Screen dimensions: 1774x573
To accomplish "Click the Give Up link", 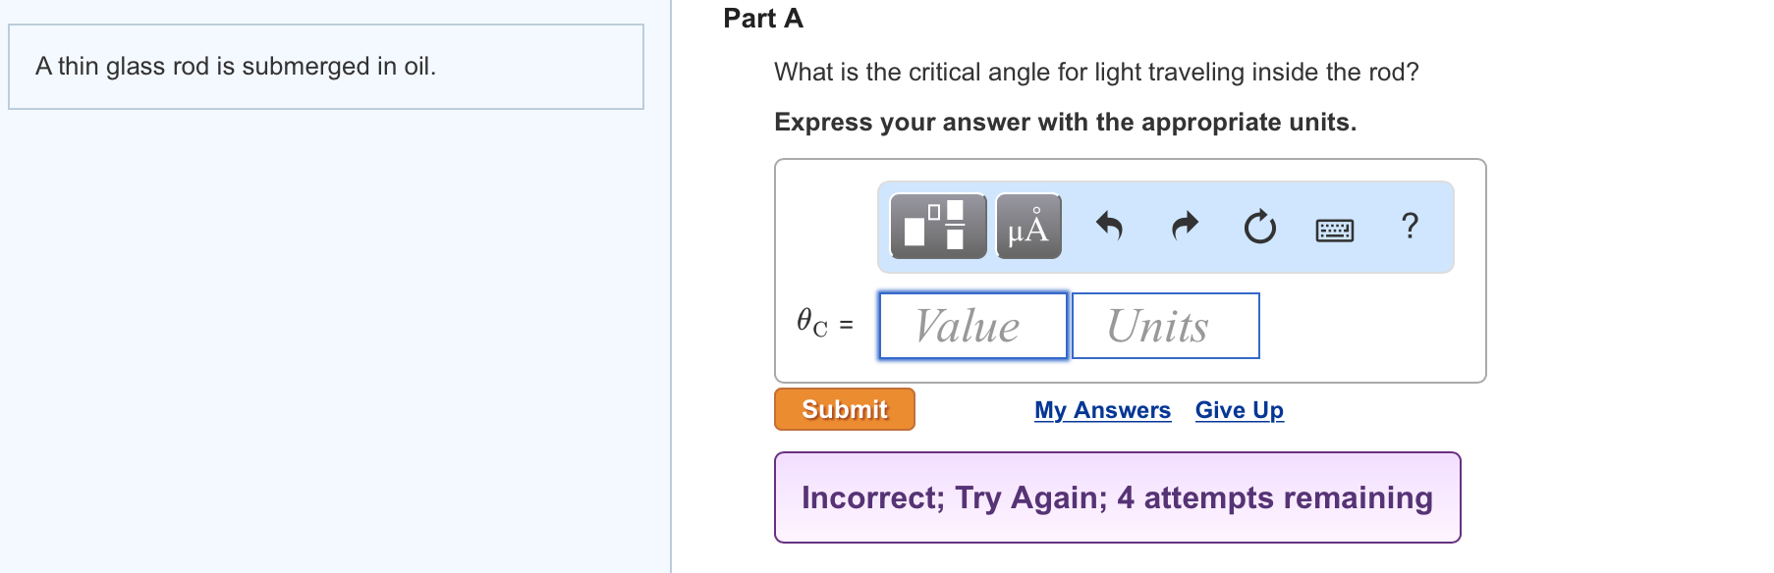I will (x=1239, y=410).
